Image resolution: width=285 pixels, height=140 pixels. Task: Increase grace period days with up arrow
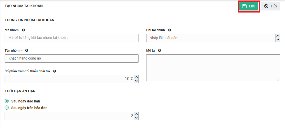point(136,114)
